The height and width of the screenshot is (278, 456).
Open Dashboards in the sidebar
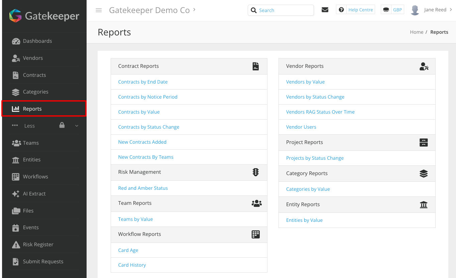(x=37, y=41)
